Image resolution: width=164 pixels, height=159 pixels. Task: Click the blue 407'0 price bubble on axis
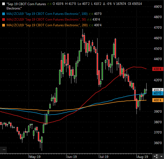click(158, 93)
